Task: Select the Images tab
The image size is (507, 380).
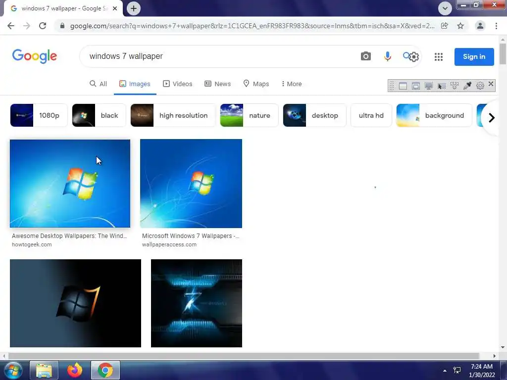Action: tap(135, 84)
